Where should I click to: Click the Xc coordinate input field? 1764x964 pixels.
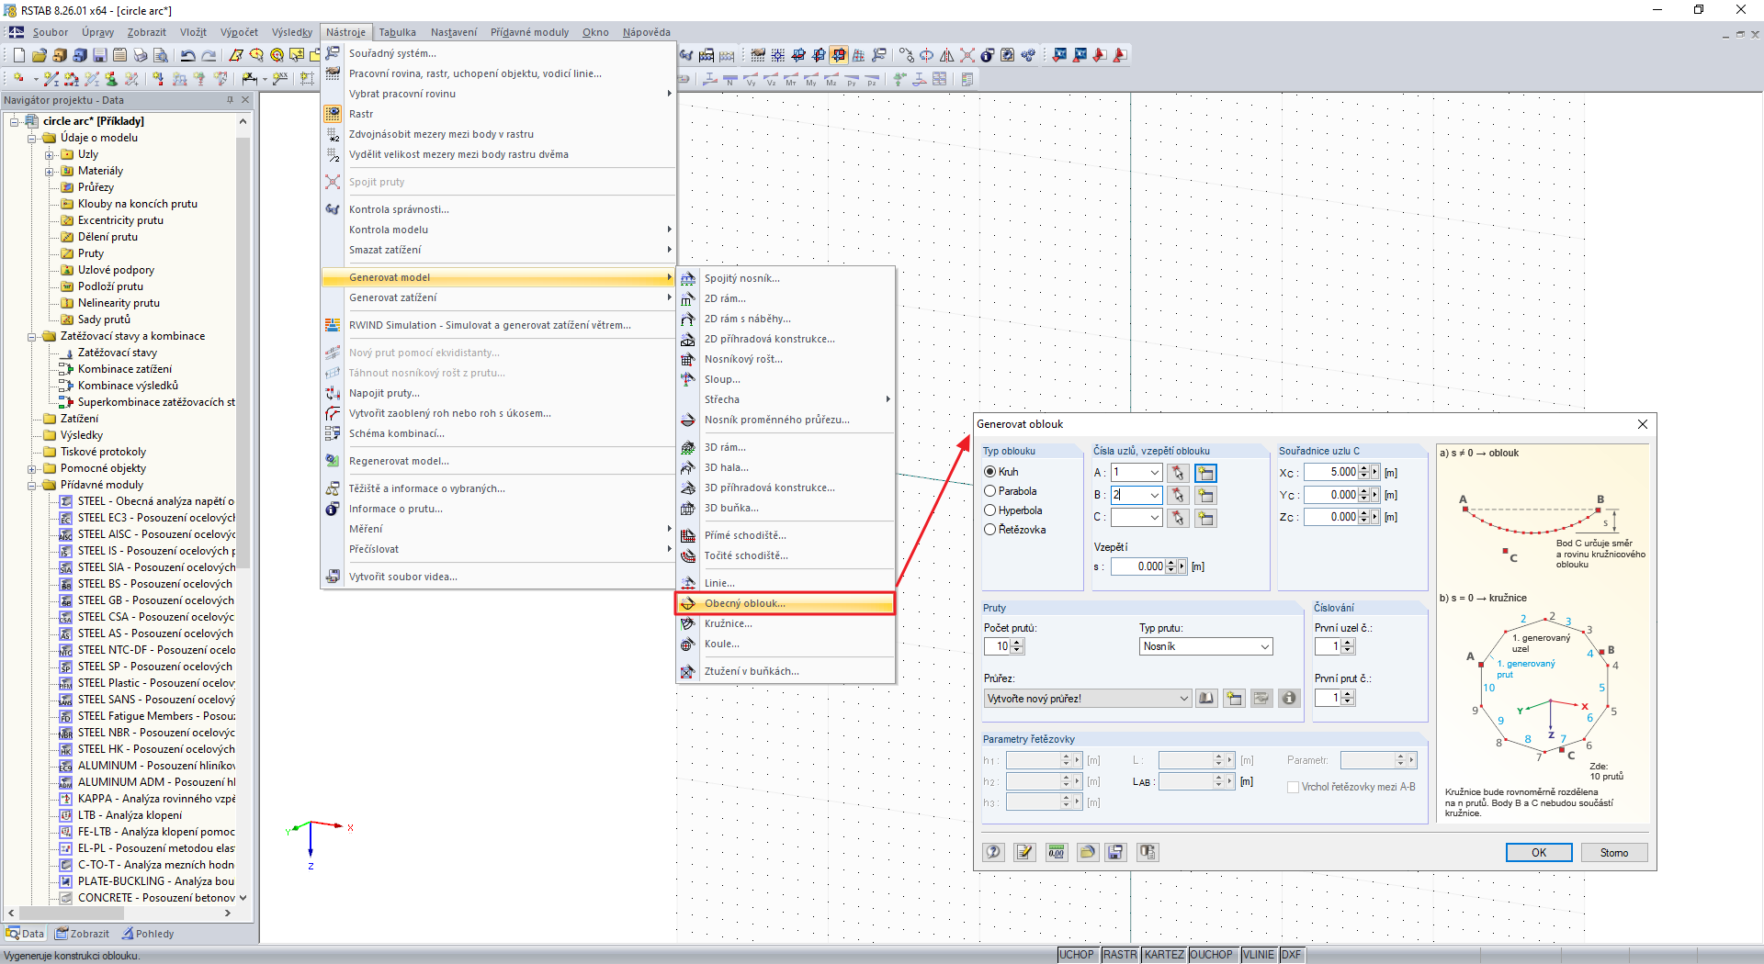pyautogui.click(x=1329, y=473)
